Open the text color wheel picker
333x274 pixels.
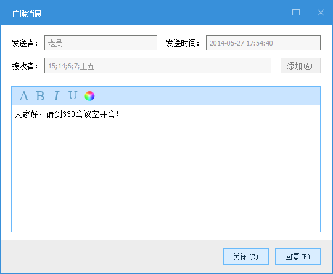tap(89, 96)
